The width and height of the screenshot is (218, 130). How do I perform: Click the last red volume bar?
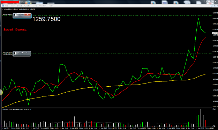[206, 123]
